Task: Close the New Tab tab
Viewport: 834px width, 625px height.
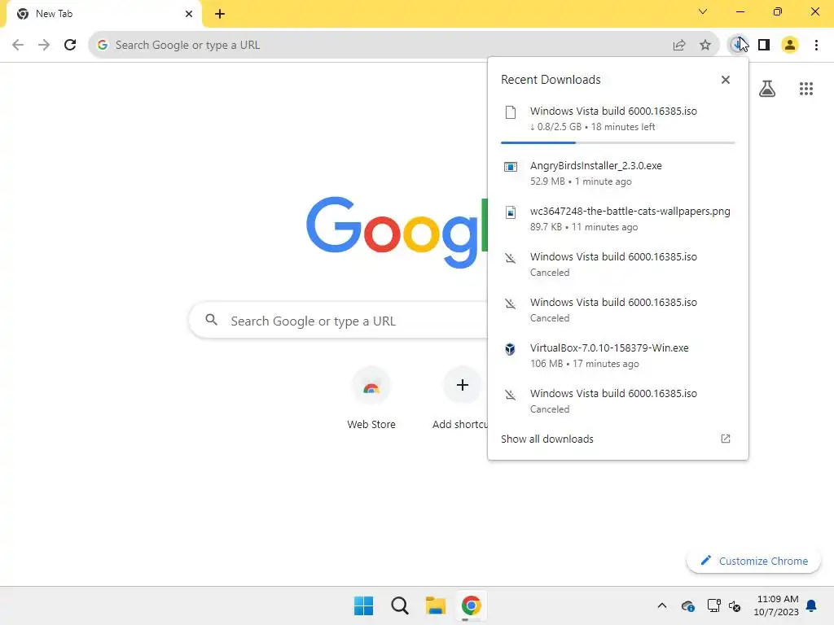Action: pyautogui.click(x=189, y=14)
